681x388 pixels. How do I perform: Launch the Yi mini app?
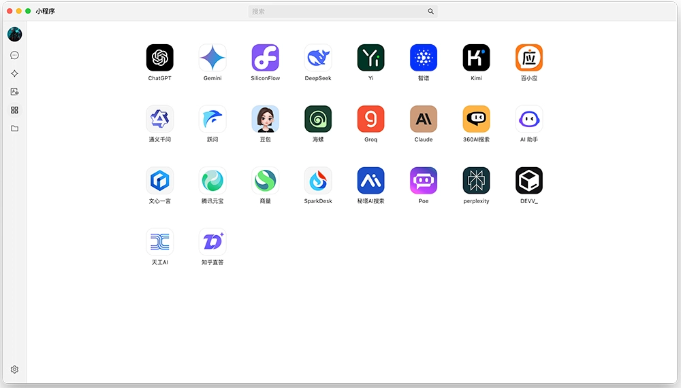tap(371, 58)
